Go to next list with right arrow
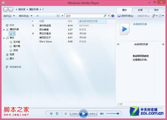 (163, 44)
